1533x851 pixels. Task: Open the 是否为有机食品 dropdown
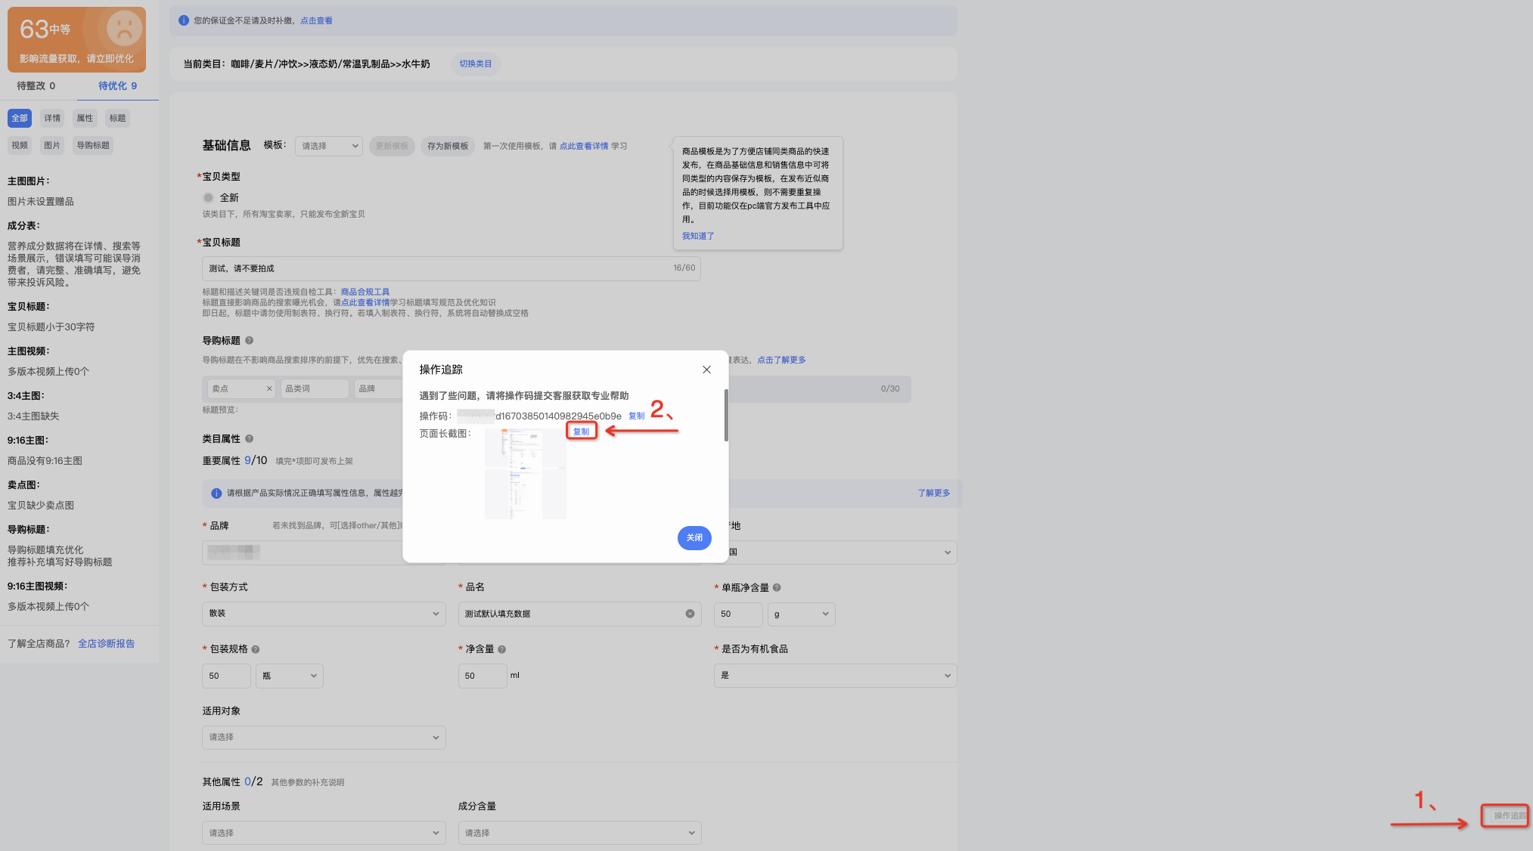(835, 676)
